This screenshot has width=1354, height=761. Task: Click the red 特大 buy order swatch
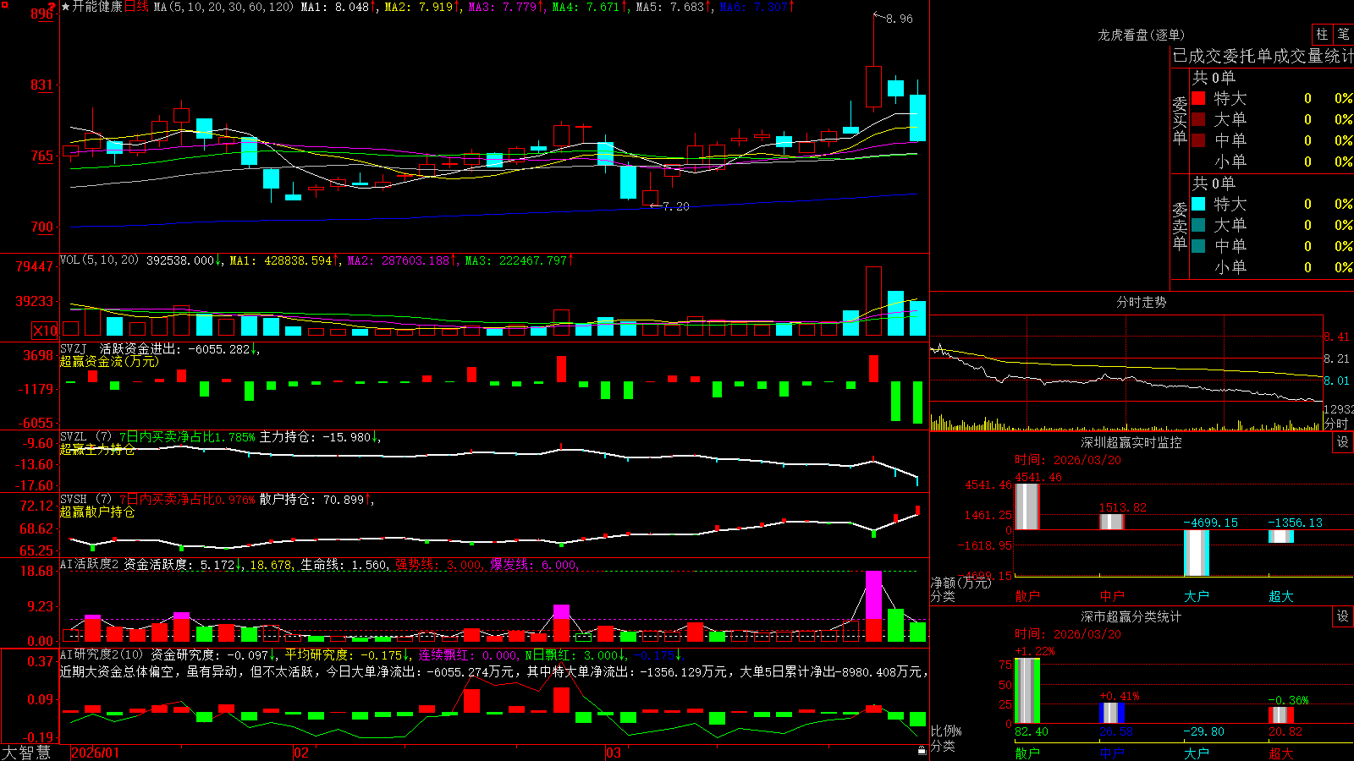[1198, 98]
